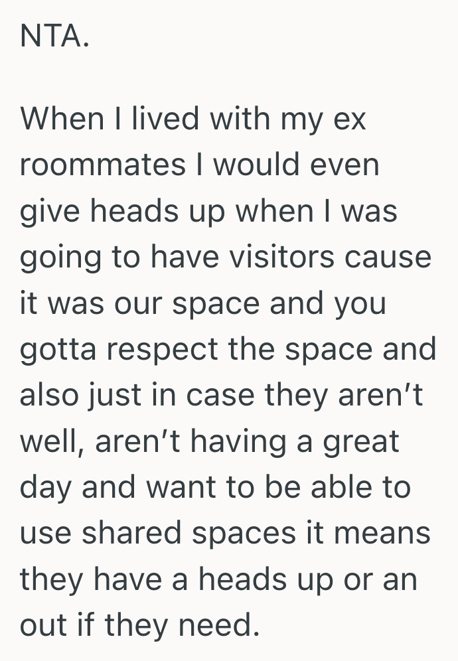
Task: Click the word "roommates" in the comment
Action: coord(103,165)
